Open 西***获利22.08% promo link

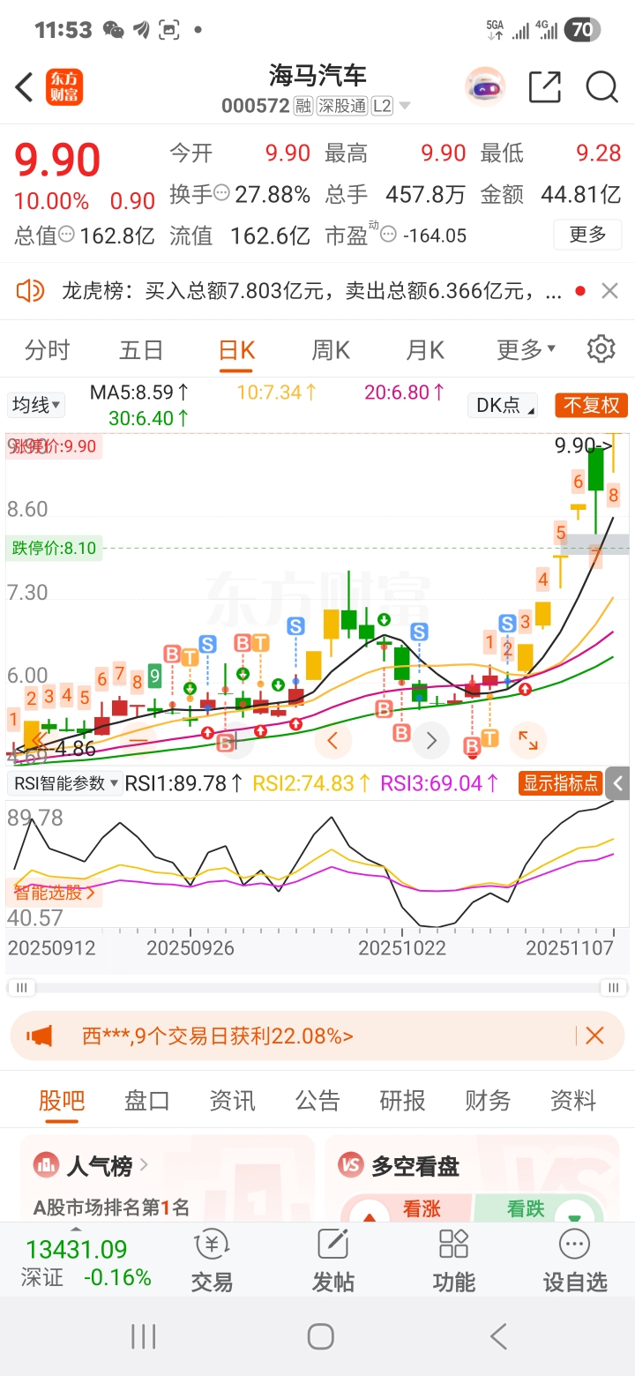(217, 1036)
